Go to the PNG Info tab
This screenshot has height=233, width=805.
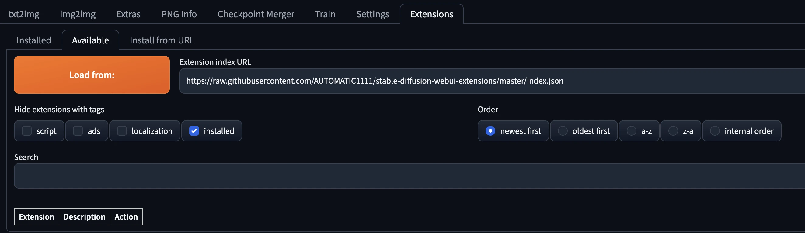[179, 14]
